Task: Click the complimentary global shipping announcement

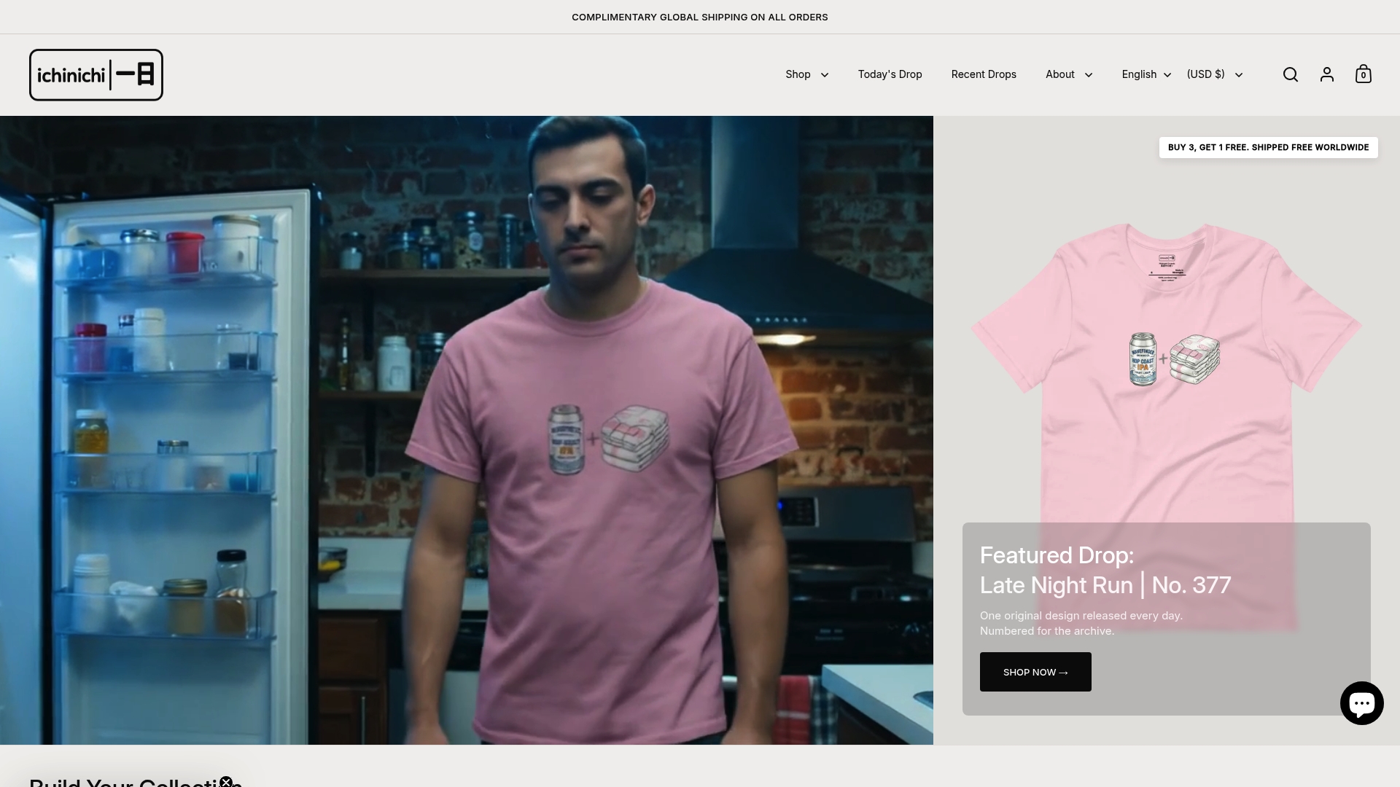Action: click(x=699, y=17)
